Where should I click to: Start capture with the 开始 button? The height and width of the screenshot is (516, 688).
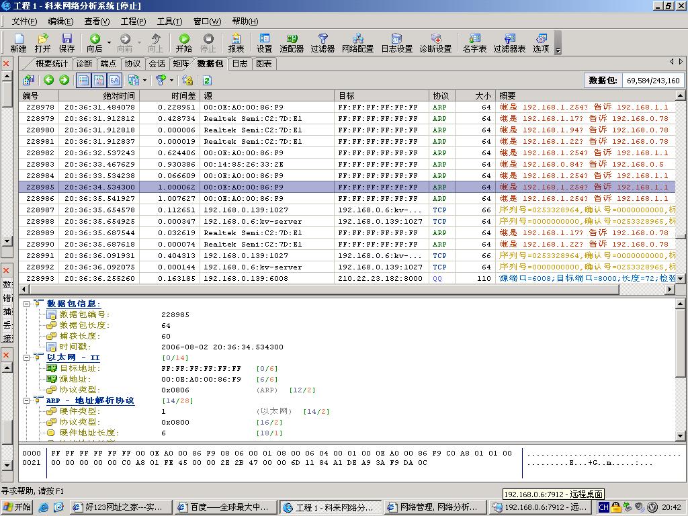(183, 43)
